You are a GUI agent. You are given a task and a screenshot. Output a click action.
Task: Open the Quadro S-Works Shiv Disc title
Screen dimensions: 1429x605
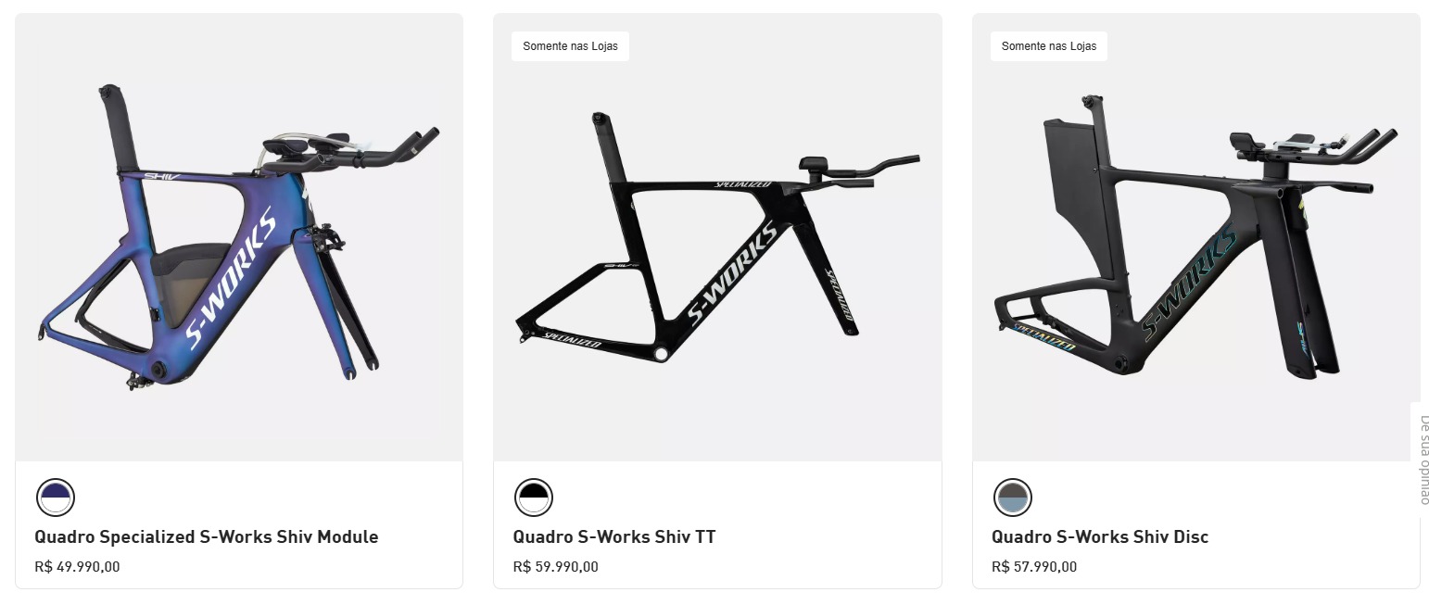[x=1100, y=537]
